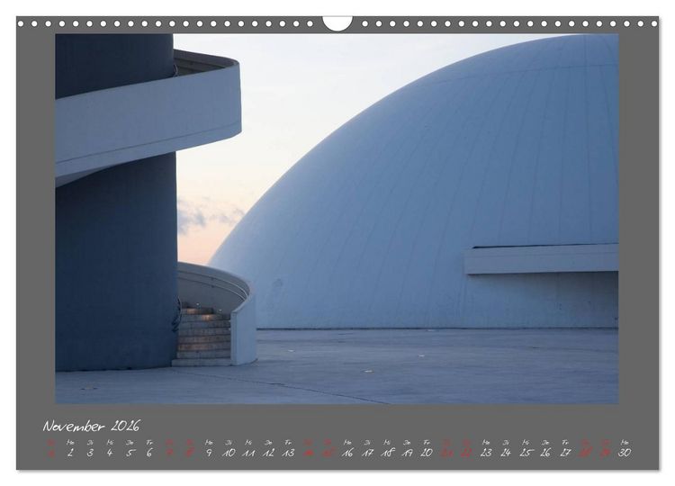Viewport: 675px width, 486px height.
Task: Select date 25 in the calendar strip
Action: [x=526, y=453]
